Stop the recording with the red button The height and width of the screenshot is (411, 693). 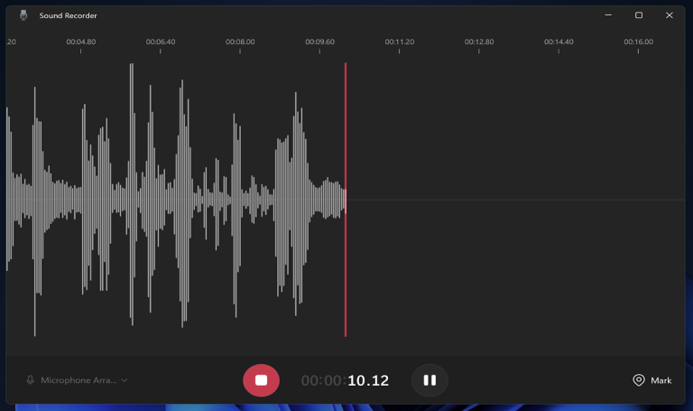pos(261,380)
